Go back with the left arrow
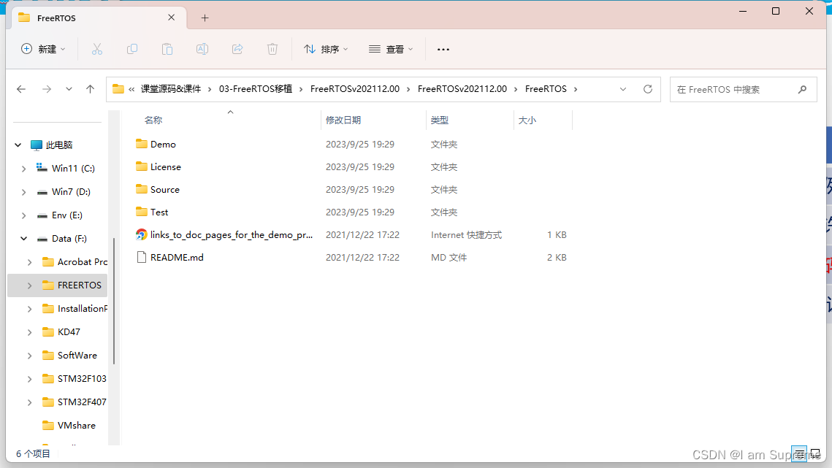 pos(21,89)
